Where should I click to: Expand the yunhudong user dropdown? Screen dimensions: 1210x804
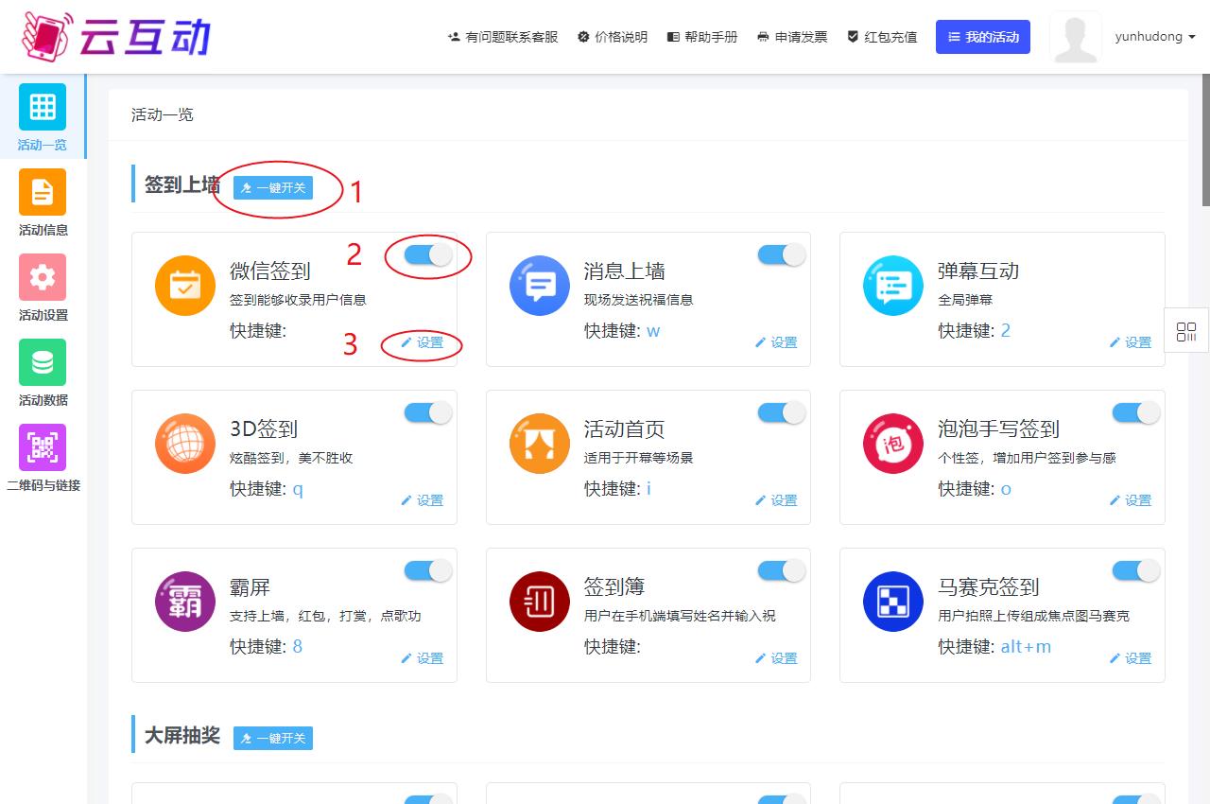click(1155, 37)
